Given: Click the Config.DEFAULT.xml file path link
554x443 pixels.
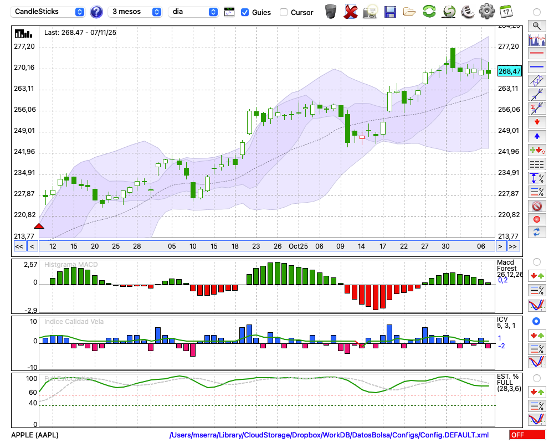Looking at the screenshot, I should [x=329, y=435].
